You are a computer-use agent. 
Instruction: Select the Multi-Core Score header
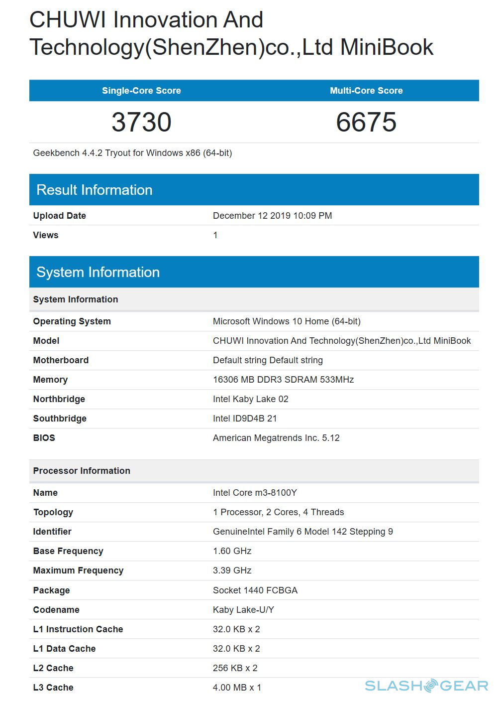tap(366, 91)
